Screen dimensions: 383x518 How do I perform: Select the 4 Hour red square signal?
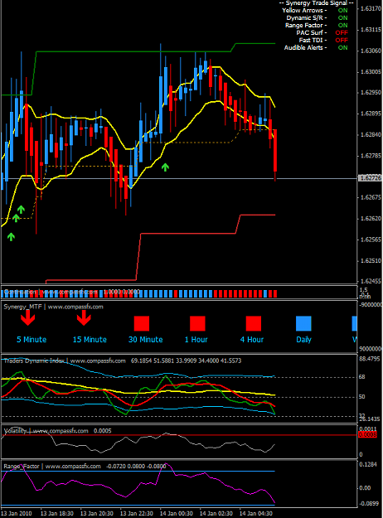click(x=254, y=323)
